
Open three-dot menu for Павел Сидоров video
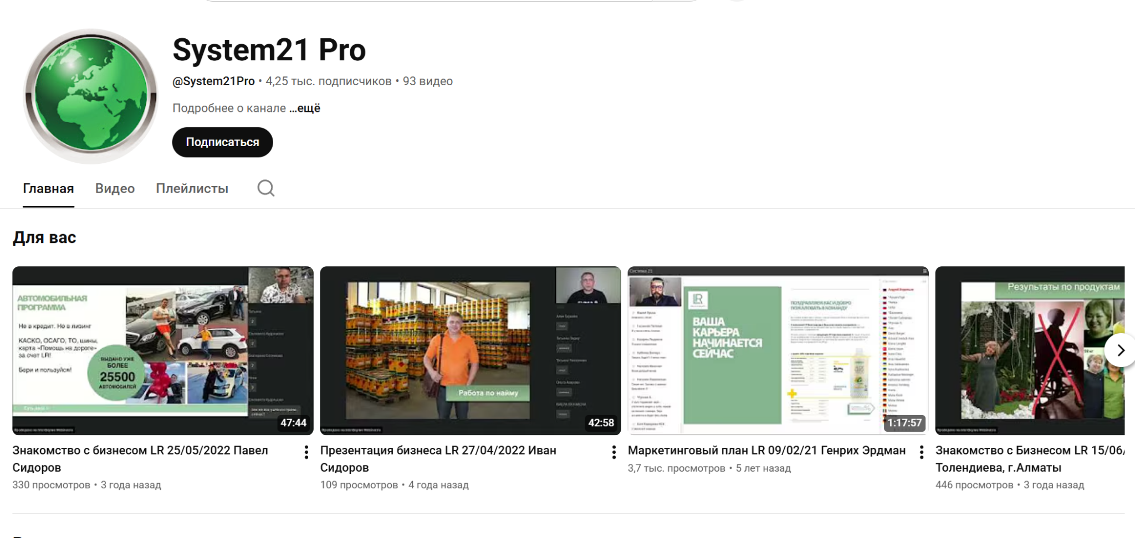[306, 452]
